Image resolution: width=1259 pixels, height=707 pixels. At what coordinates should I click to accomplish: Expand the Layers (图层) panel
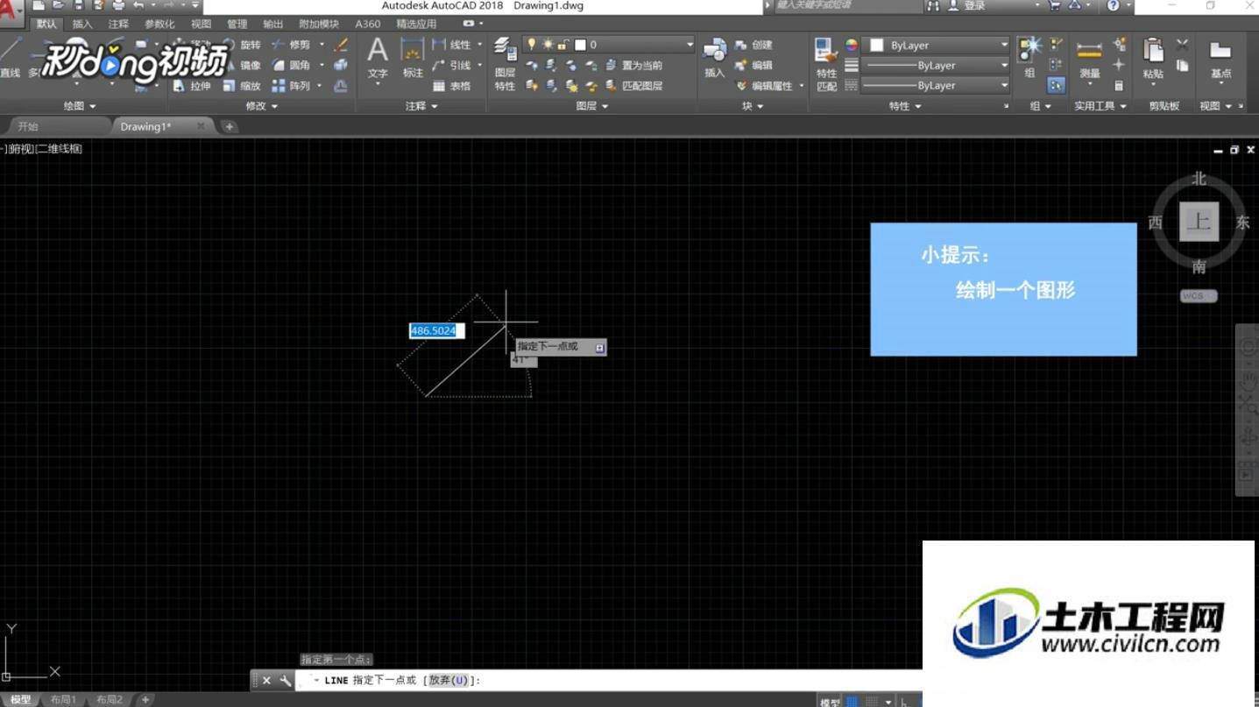coord(591,106)
